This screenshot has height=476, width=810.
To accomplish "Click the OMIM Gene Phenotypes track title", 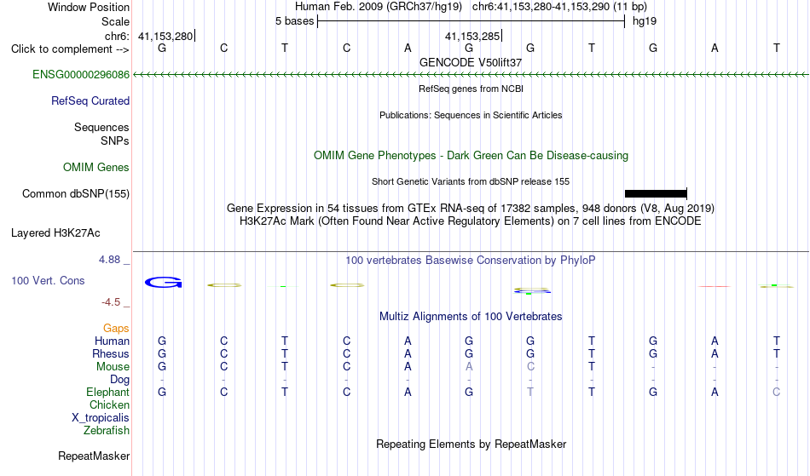I will [x=472, y=155].
